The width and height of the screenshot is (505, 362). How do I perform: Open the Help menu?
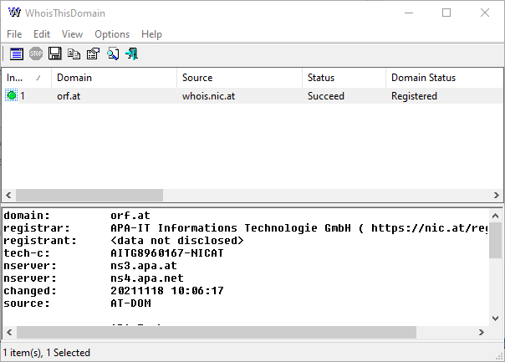151,34
